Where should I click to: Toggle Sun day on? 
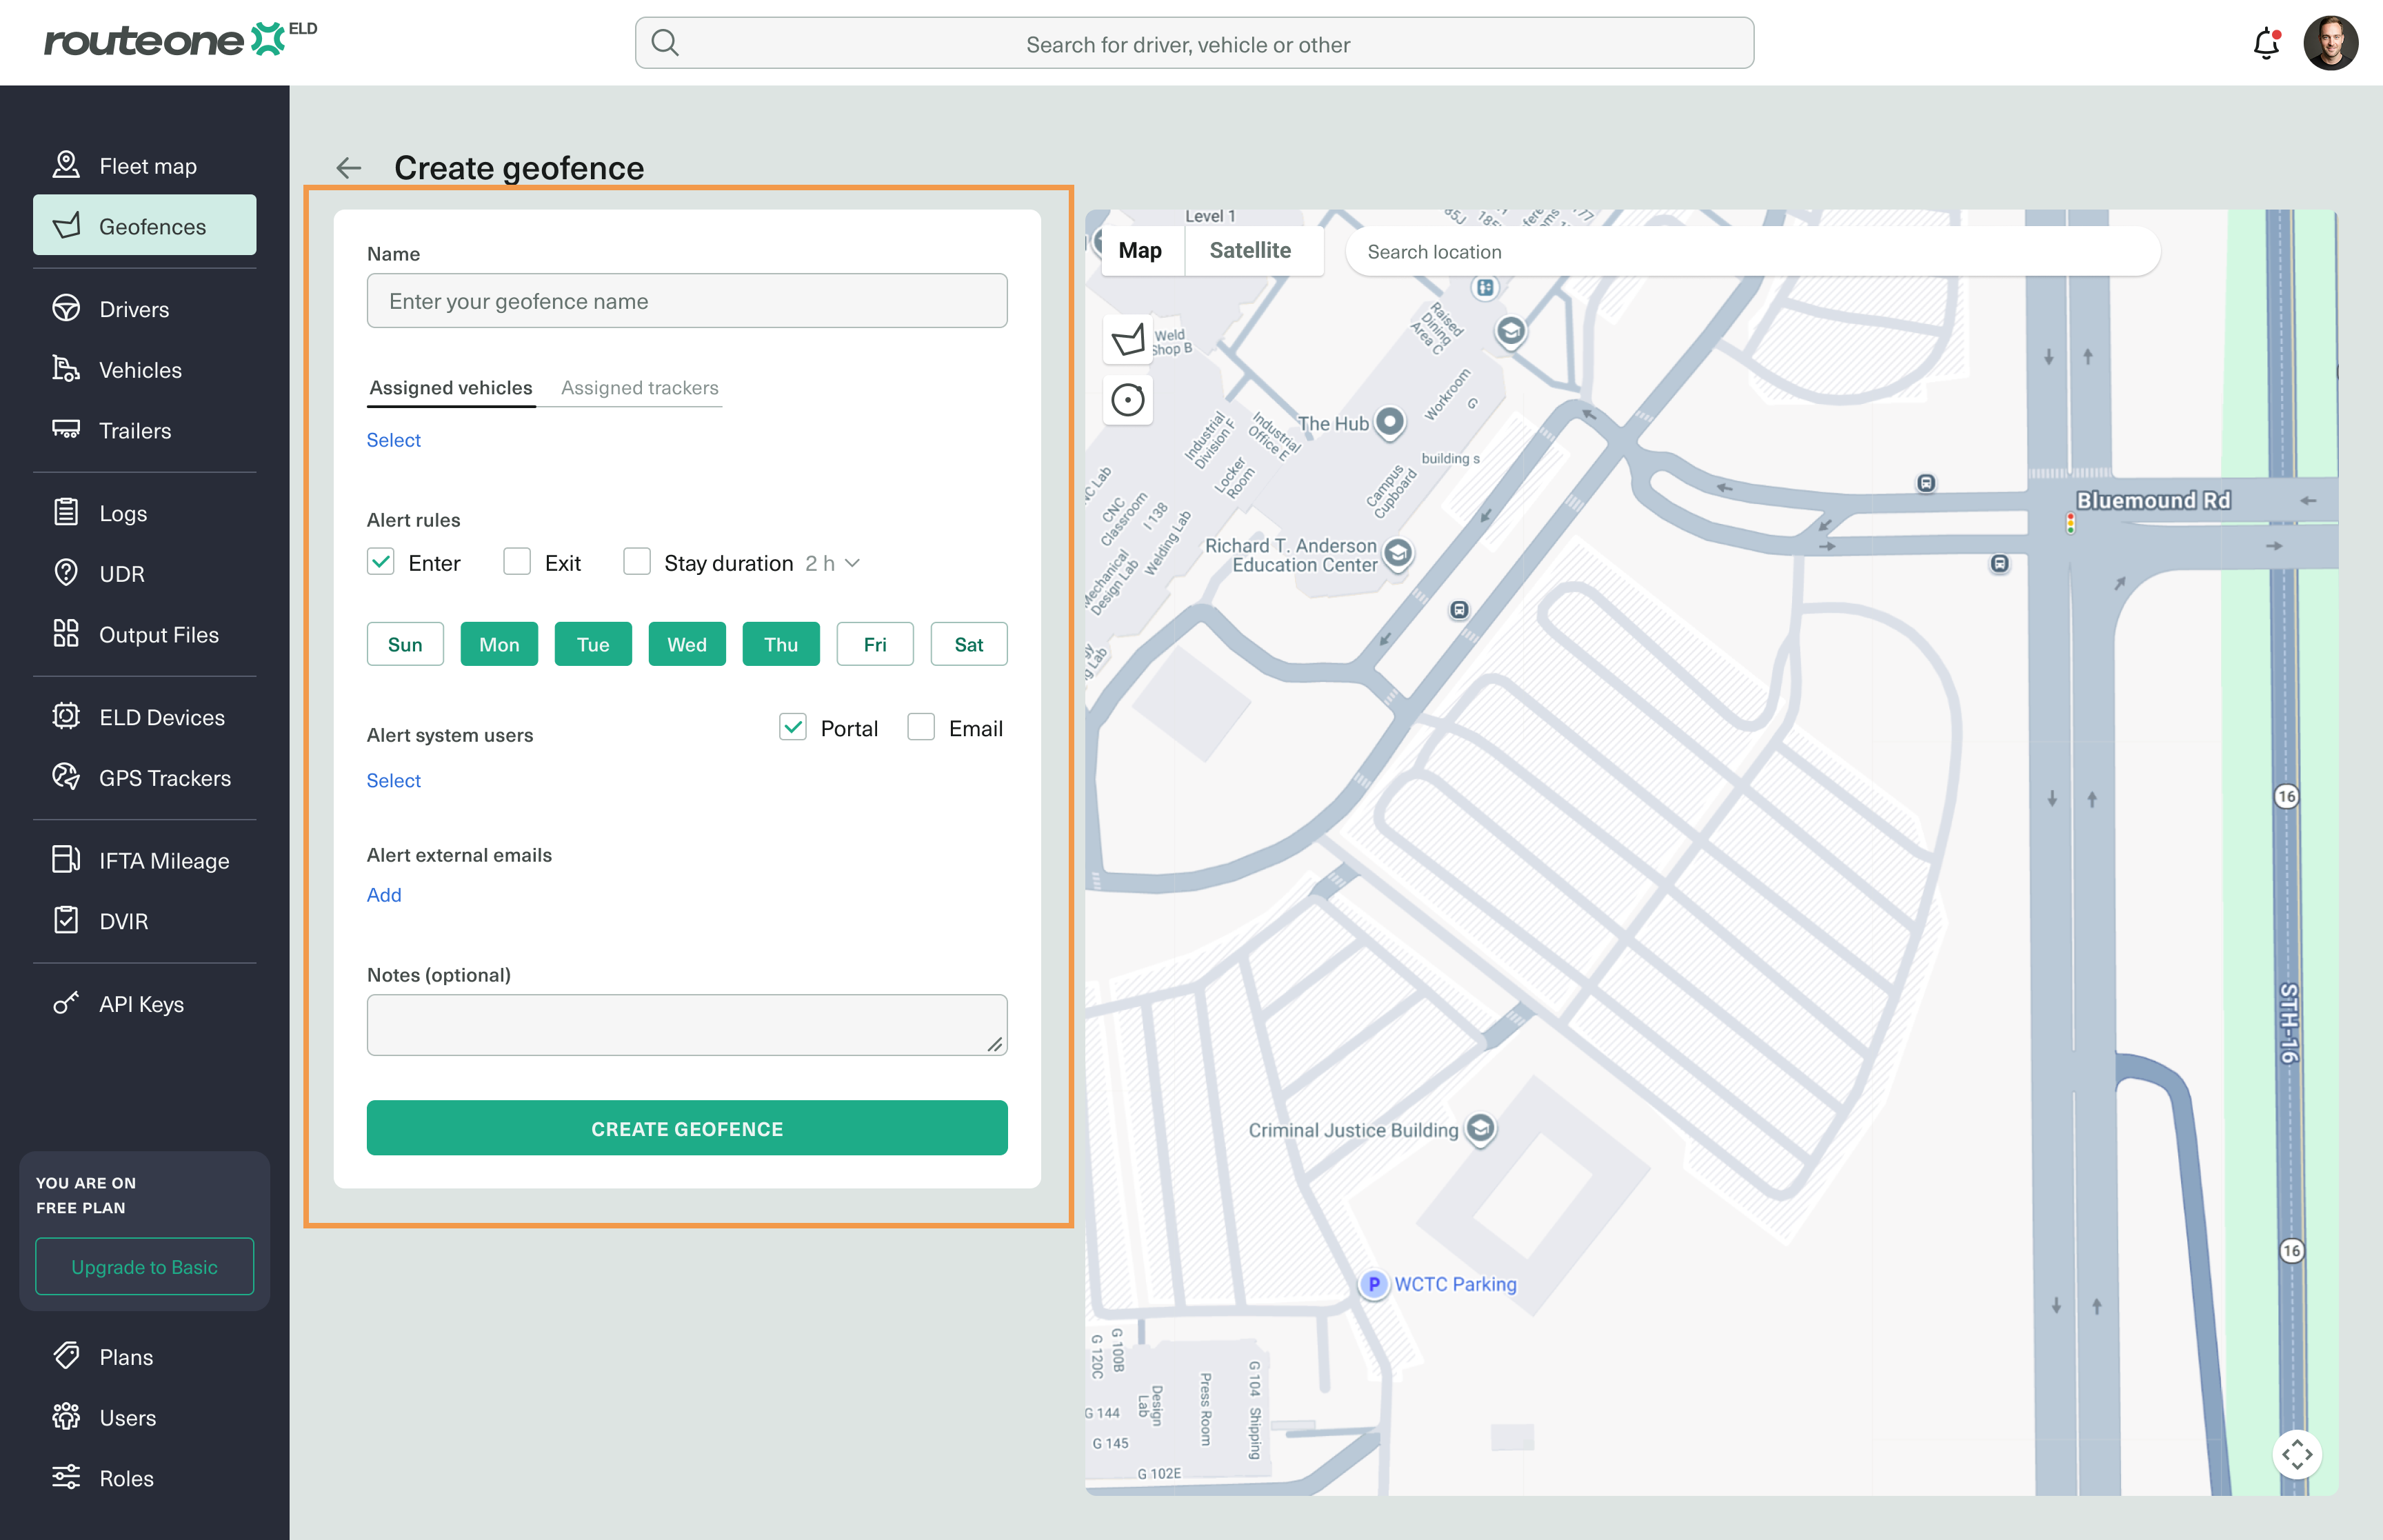405,644
